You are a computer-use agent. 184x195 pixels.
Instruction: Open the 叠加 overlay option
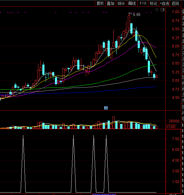111,3
